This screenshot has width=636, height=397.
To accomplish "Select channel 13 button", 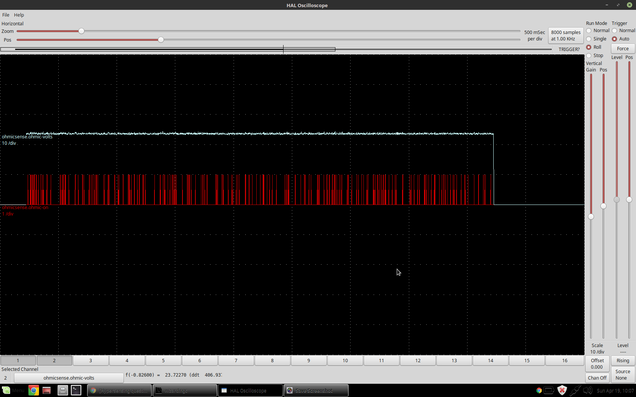I will coord(454,360).
